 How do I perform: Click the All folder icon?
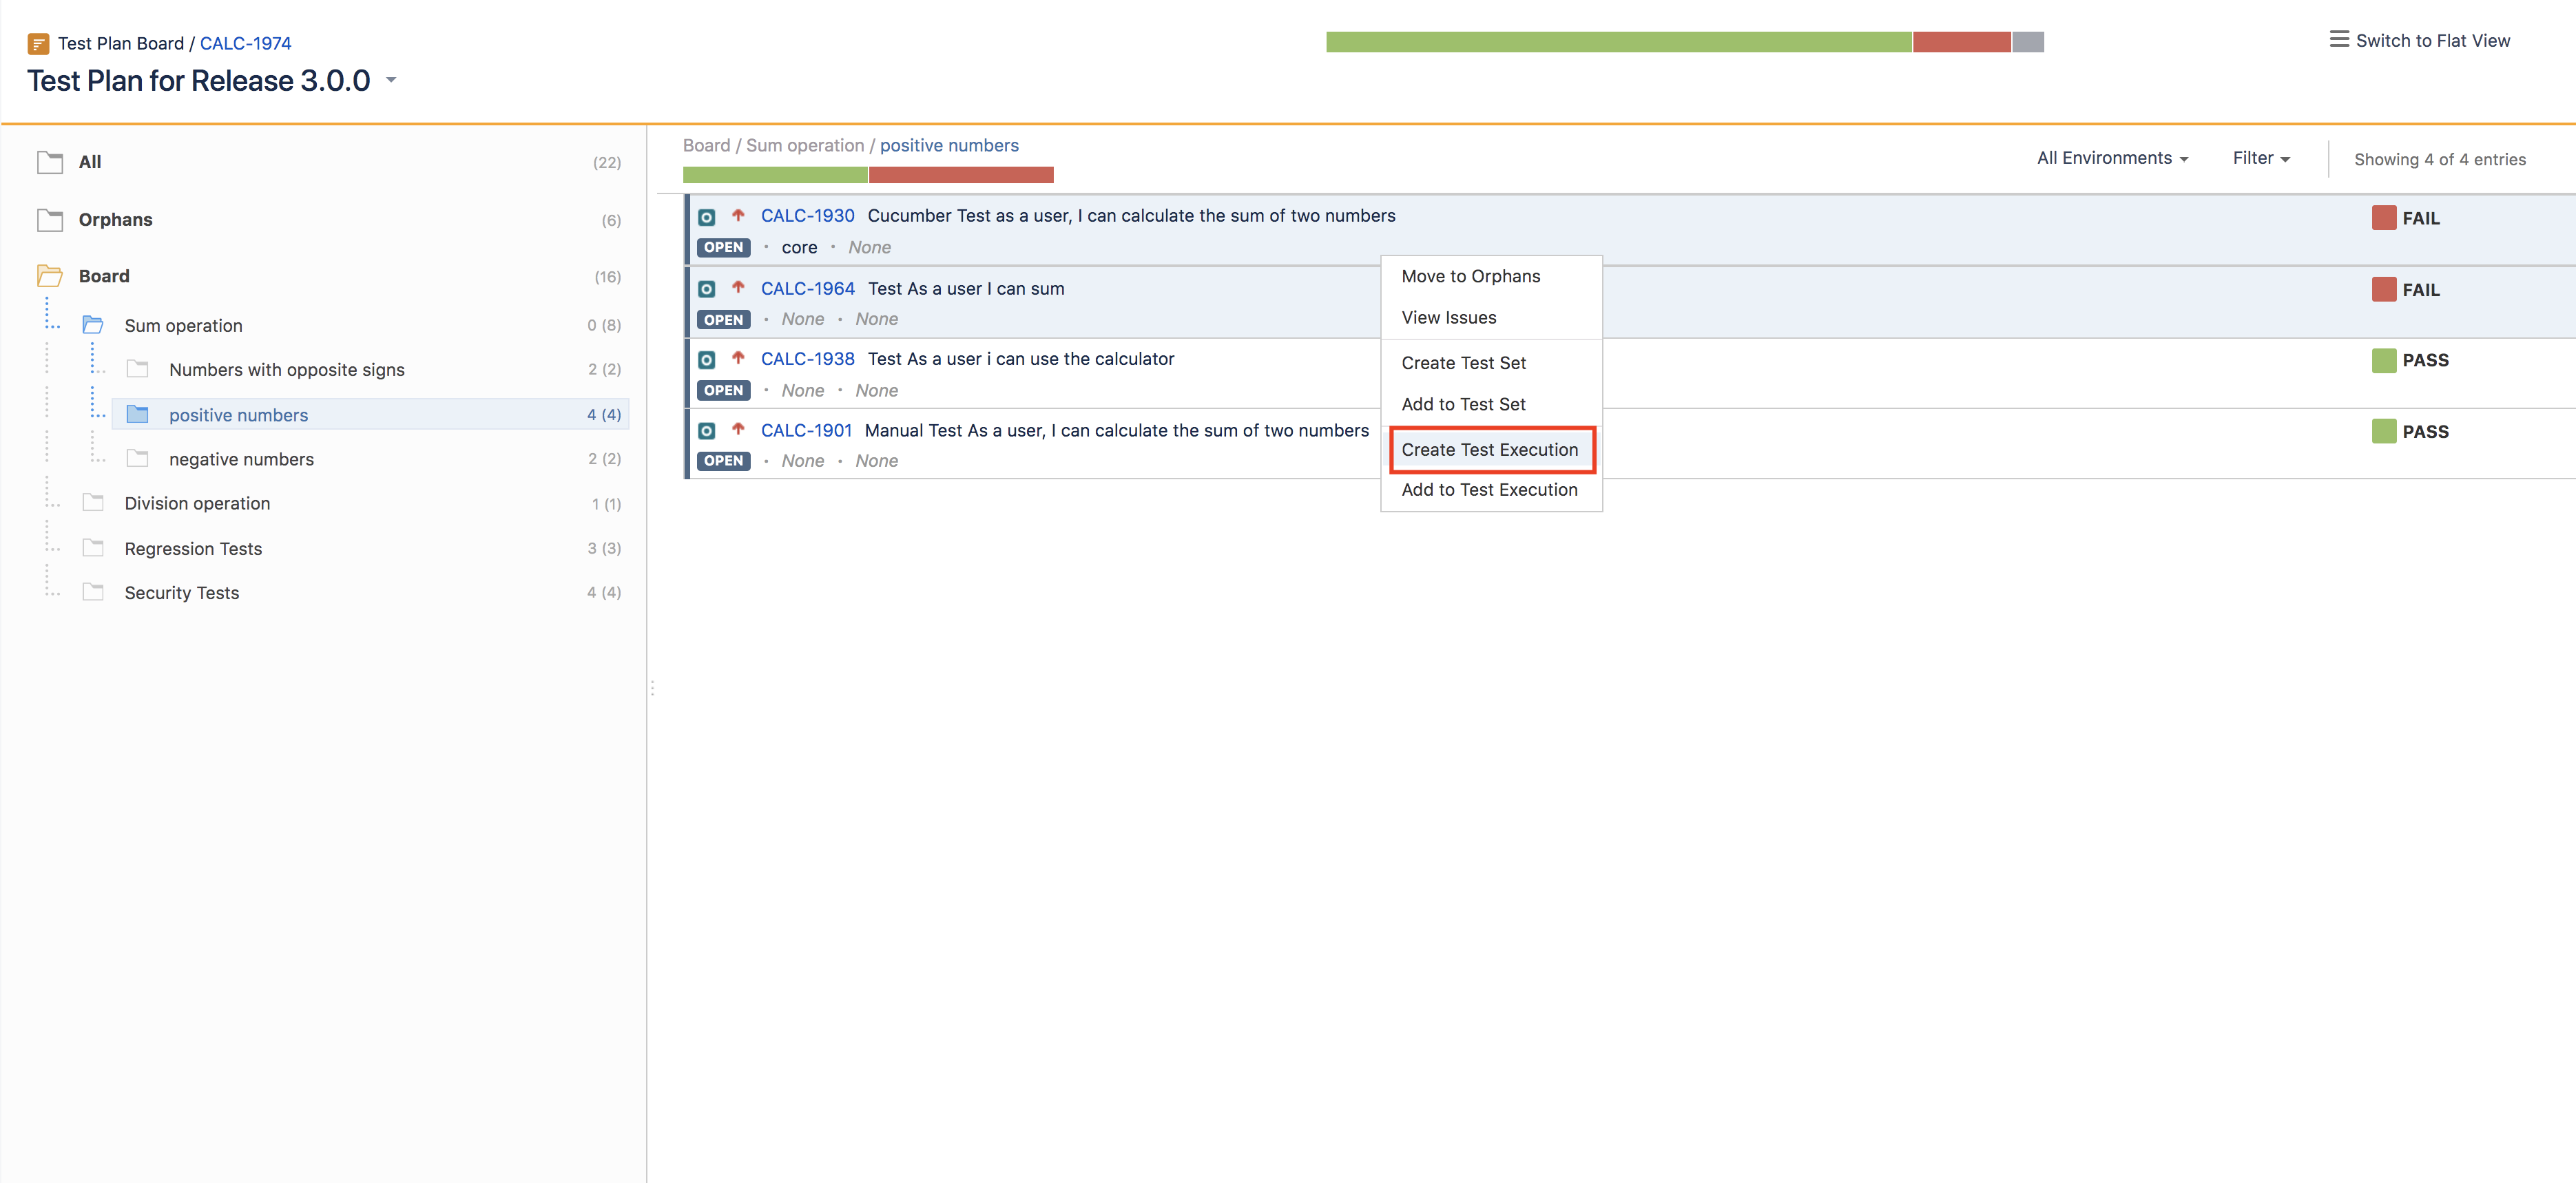coord(50,162)
